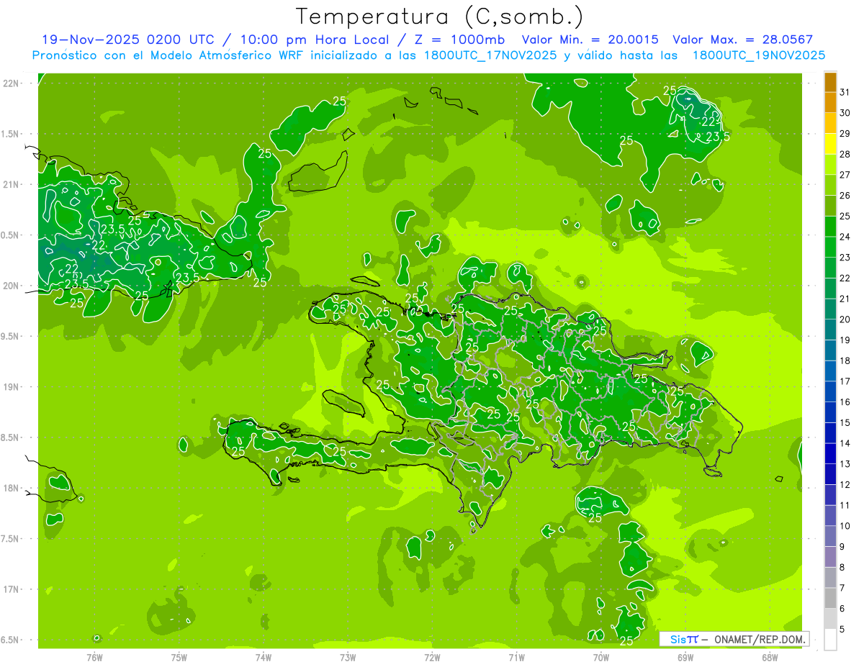Click the '31' value on the color scale
This screenshot has width=864, height=667.
tap(845, 92)
